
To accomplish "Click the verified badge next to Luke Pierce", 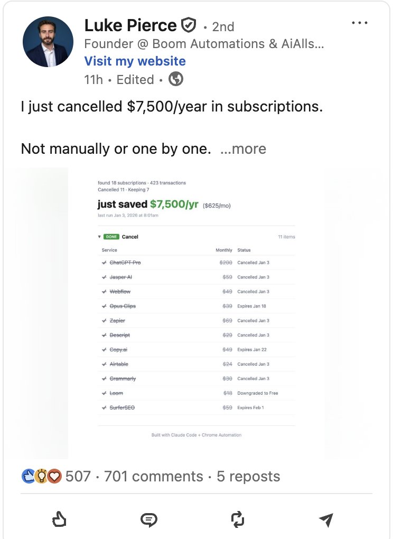I will tap(189, 24).
